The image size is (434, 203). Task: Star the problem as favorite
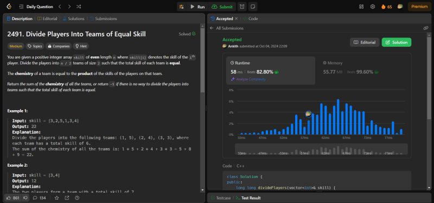[57, 198]
